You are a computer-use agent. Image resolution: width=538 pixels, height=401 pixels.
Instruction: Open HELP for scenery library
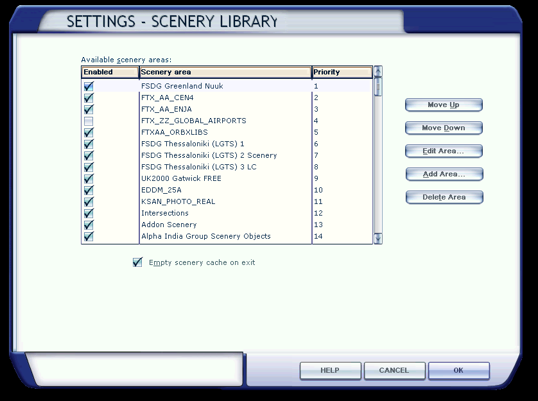point(330,370)
